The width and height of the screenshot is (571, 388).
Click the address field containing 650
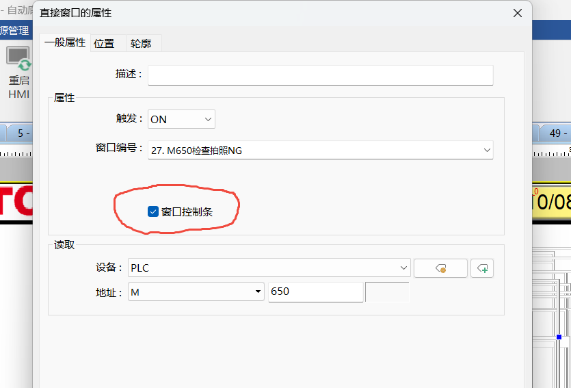[x=315, y=292]
